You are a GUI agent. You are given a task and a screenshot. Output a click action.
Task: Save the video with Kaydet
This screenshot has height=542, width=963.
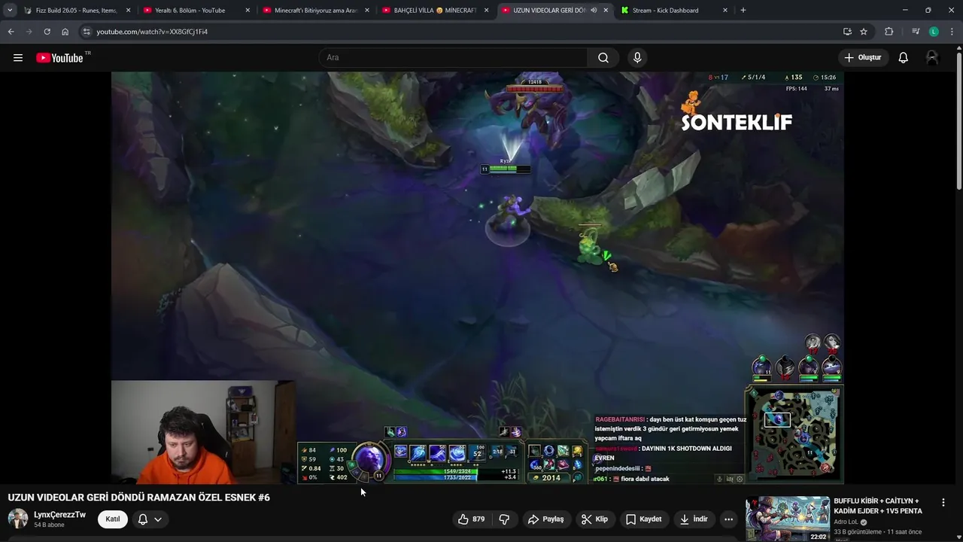644,519
